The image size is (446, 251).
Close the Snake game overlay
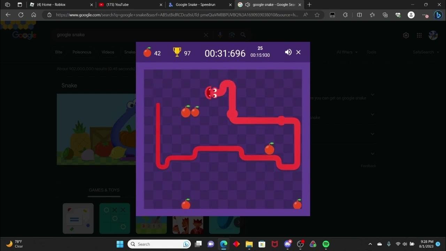pyautogui.click(x=298, y=52)
